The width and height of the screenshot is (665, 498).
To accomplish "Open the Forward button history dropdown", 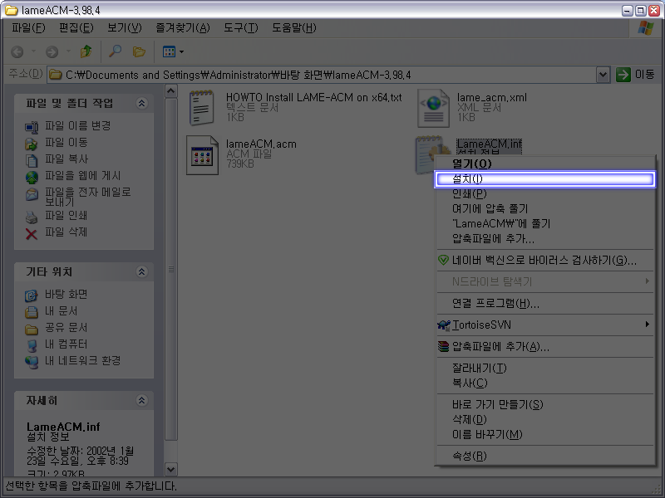I will (x=68, y=51).
